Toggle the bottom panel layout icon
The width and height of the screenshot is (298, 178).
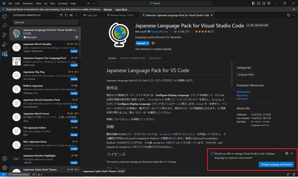pos(259,3)
